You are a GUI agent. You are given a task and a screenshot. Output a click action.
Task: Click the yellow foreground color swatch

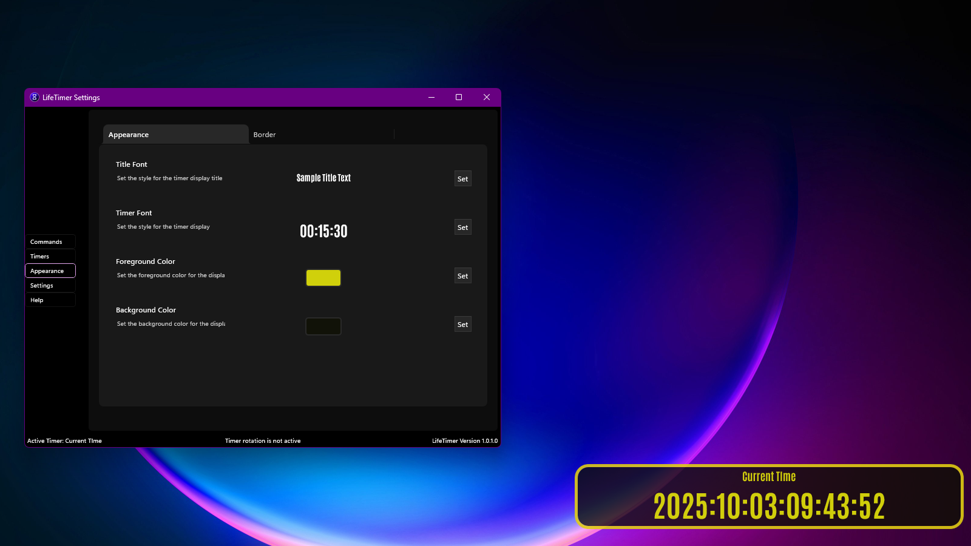tap(323, 277)
